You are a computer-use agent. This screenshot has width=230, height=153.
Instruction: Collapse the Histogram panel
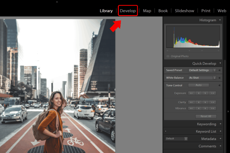point(220,20)
